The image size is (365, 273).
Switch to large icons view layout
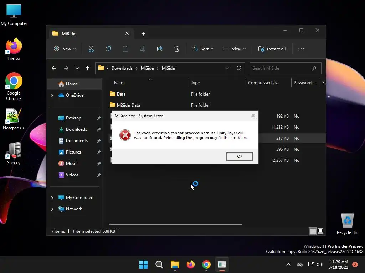click(320, 231)
